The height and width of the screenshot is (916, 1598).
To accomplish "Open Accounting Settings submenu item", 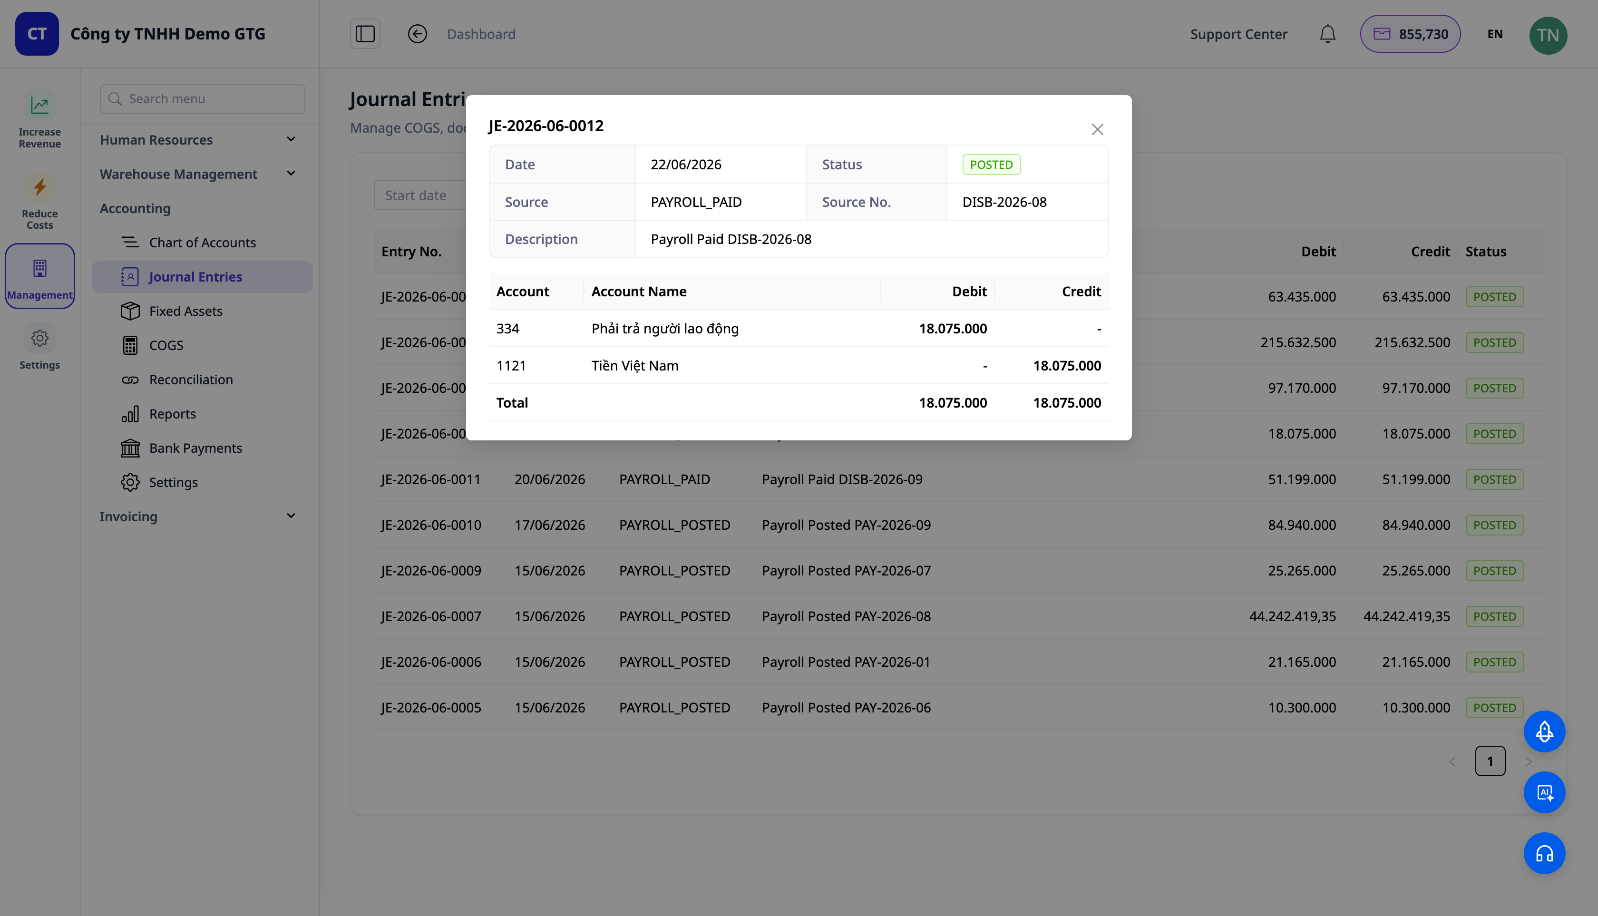I will click(x=202, y=483).
